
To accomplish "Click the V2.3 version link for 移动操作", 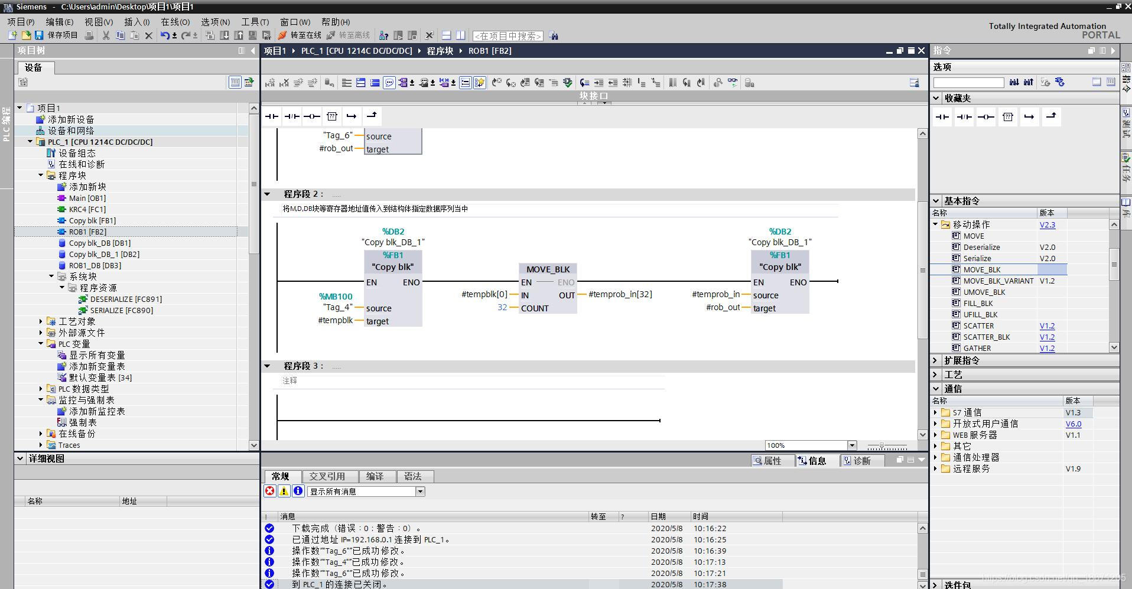I will (1048, 224).
